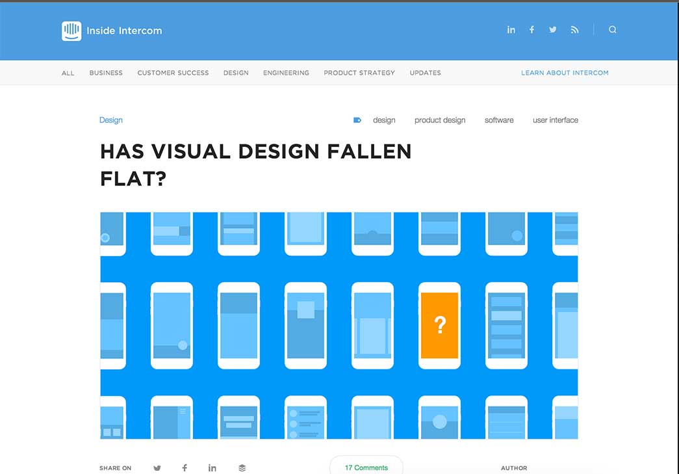The image size is (679, 474).
Task: Open search via the magnifier icon
Action: 612,29
